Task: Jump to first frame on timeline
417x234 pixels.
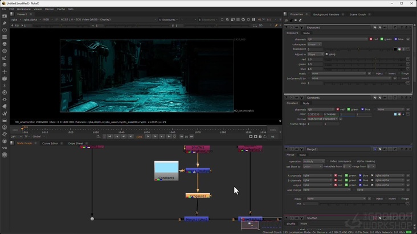Action: coord(110,136)
